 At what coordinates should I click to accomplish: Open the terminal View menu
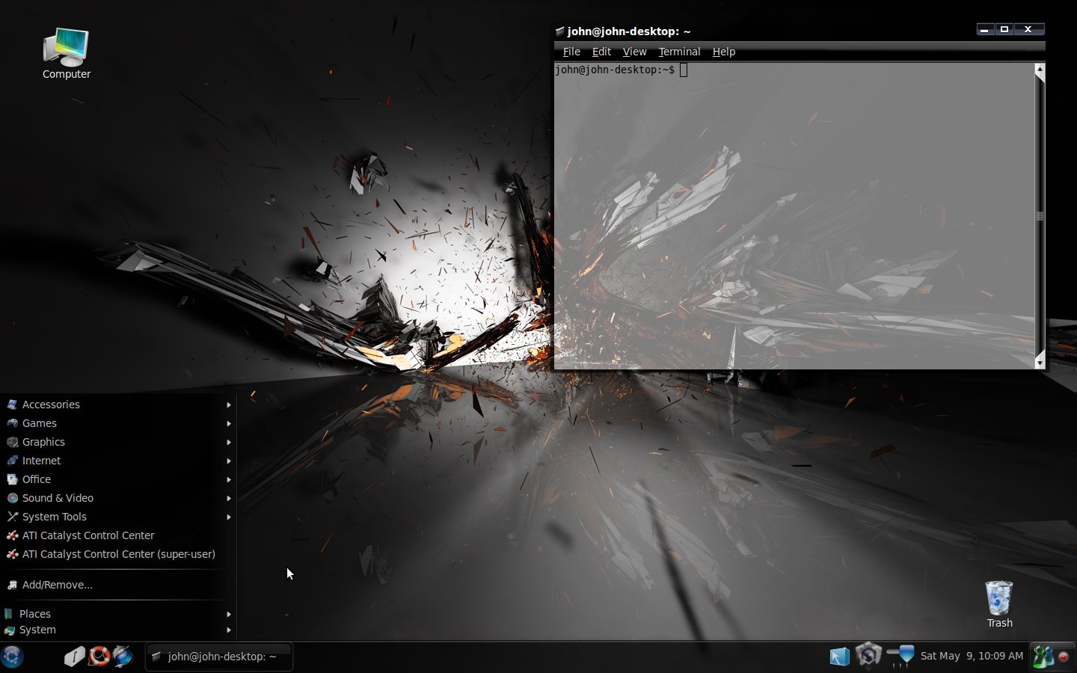[x=634, y=52]
